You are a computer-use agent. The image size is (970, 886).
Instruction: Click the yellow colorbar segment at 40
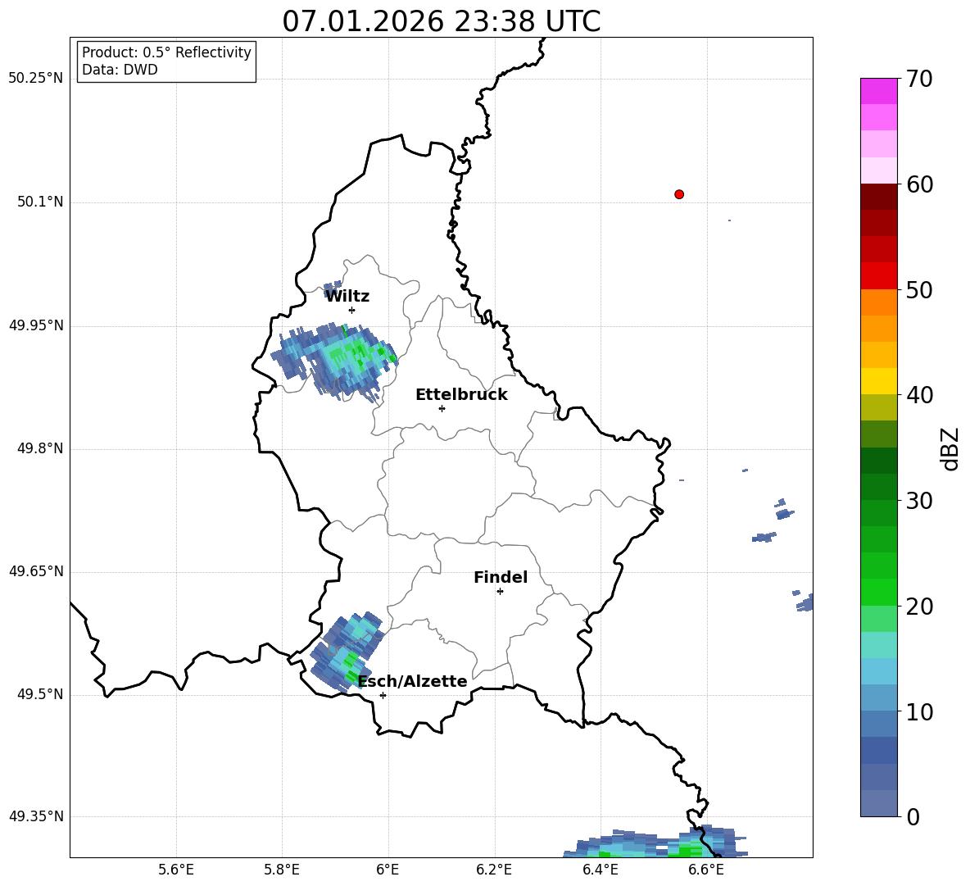pyautogui.click(x=878, y=381)
